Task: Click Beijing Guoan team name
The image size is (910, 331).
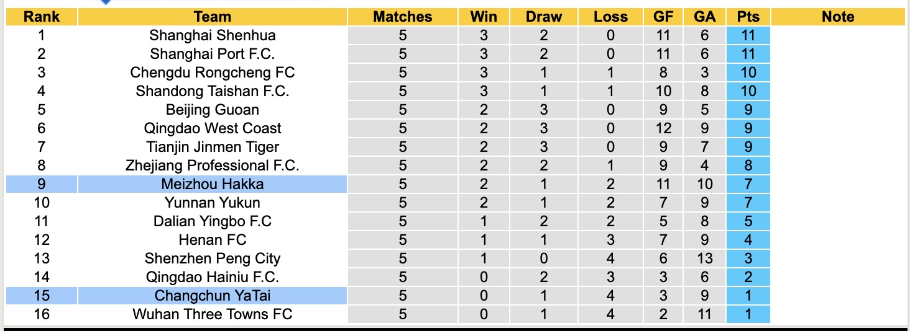Action: point(212,110)
